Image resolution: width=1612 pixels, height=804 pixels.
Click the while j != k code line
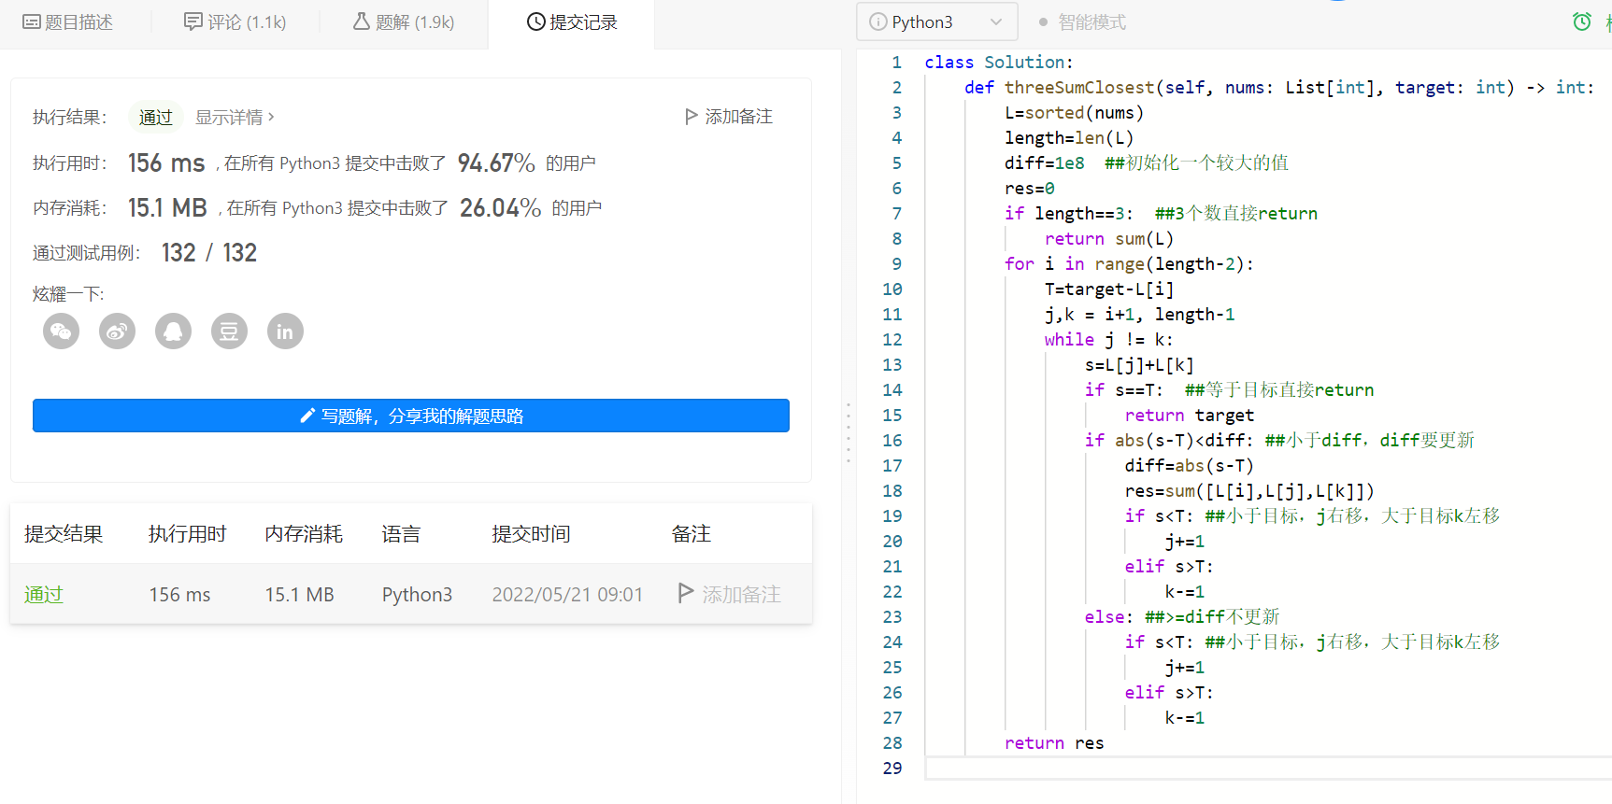tap(1109, 340)
